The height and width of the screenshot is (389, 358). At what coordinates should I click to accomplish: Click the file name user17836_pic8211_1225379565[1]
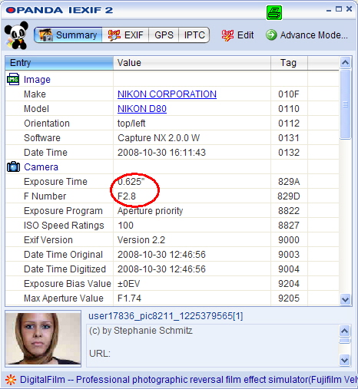[x=166, y=316]
